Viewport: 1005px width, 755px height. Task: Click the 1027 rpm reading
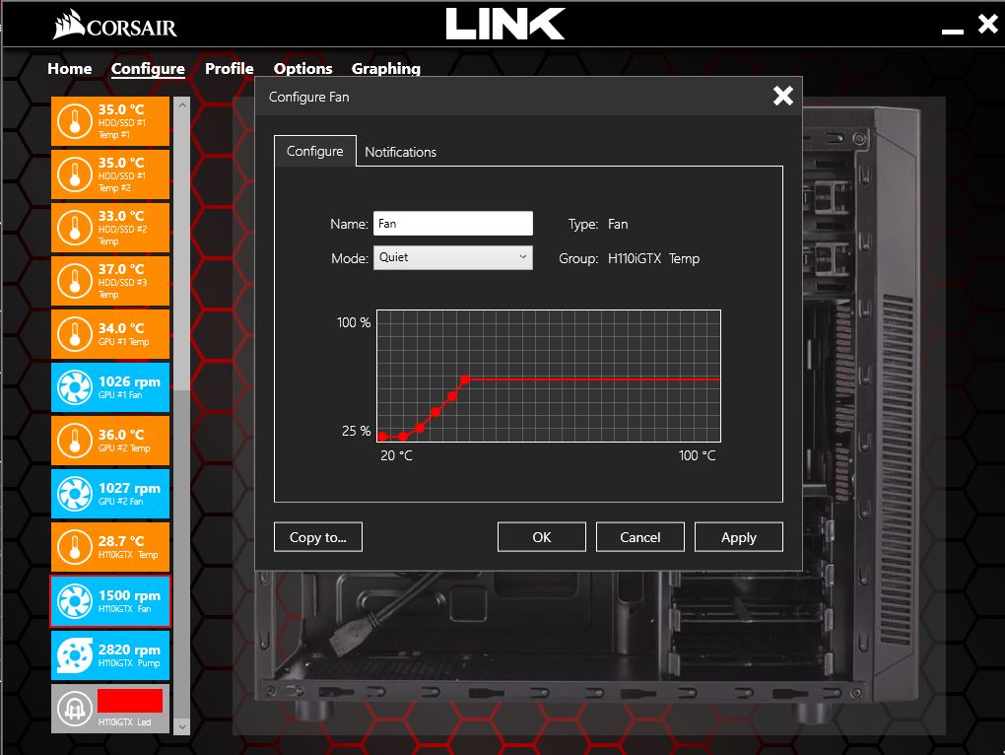point(129,488)
